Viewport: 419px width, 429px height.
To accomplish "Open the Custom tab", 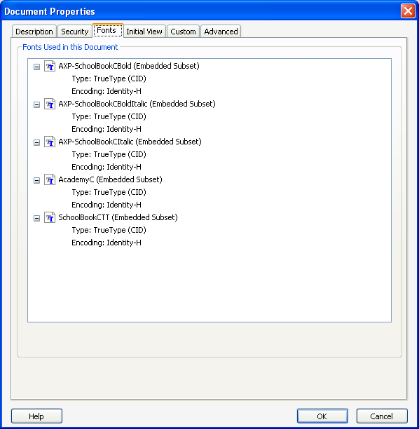I will pyautogui.click(x=183, y=32).
